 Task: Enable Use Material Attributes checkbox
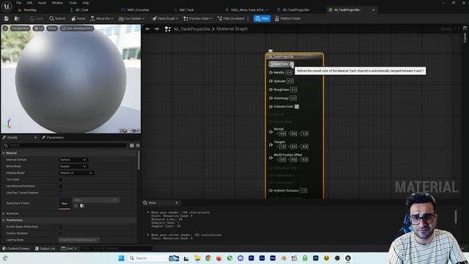click(x=61, y=186)
